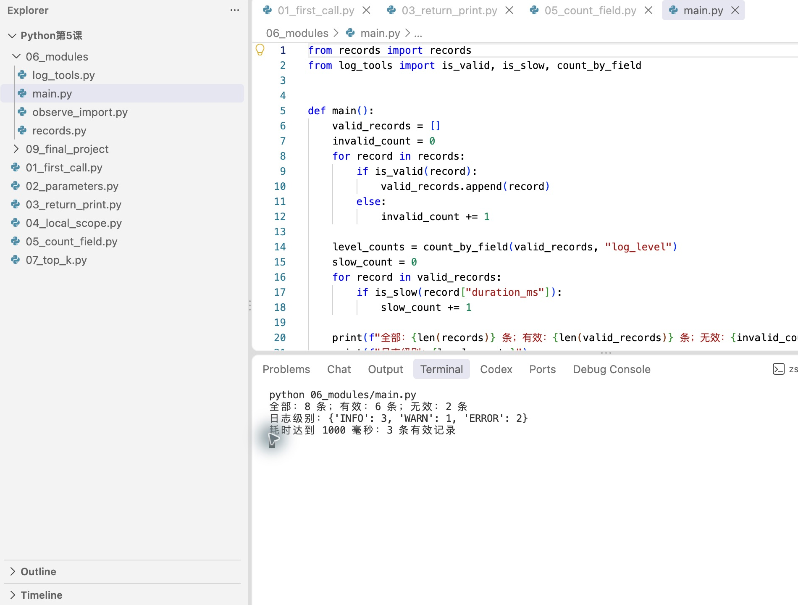Image resolution: width=798 pixels, height=605 pixels.
Task: Open the Output panel tab
Action: [385, 369]
